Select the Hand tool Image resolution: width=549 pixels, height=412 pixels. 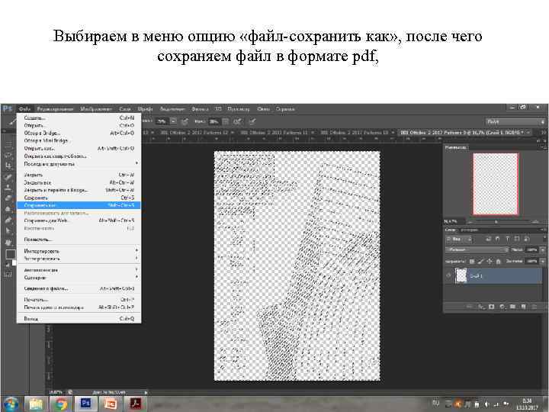tap(8, 242)
